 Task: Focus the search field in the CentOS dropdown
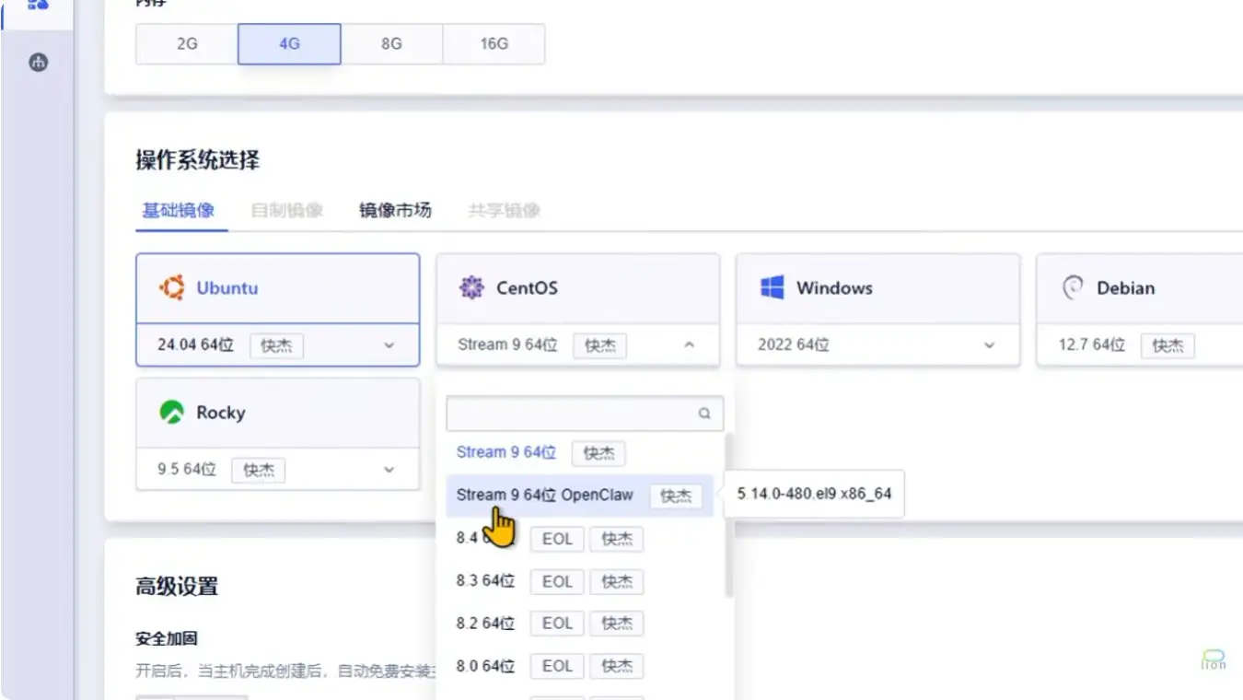(x=571, y=414)
